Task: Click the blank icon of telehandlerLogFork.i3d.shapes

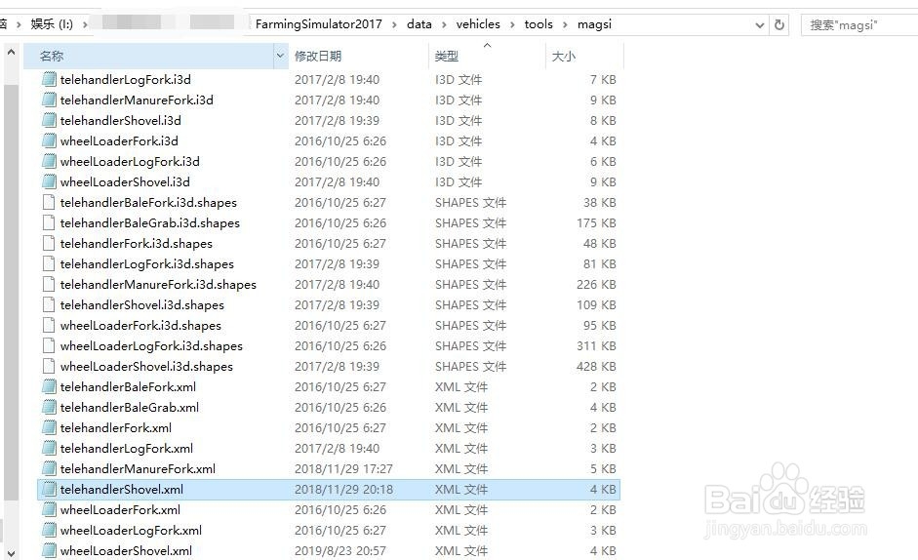Action: (49, 263)
